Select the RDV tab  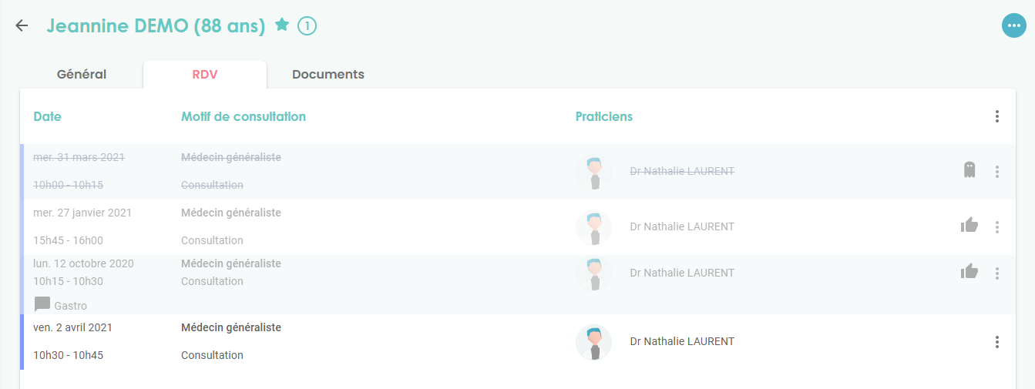coord(205,75)
